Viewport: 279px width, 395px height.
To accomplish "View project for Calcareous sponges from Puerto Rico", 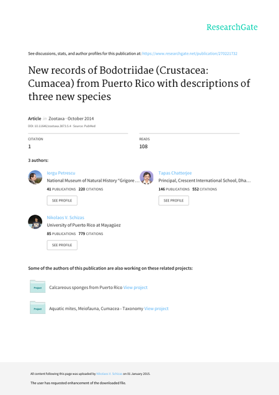I will pyautogui.click(x=136, y=288).
